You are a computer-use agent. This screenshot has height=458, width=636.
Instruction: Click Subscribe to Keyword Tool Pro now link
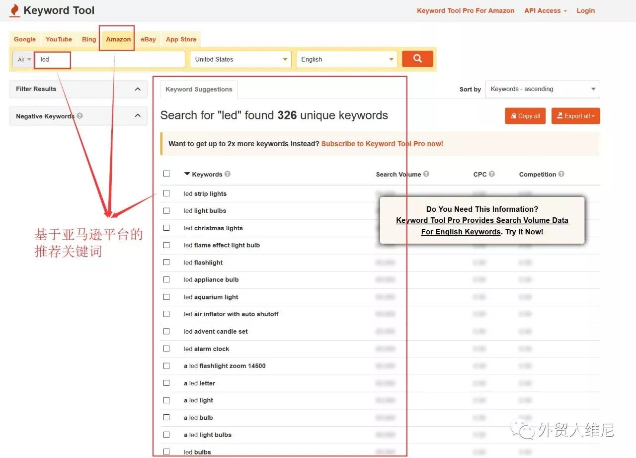[x=382, y=144]
